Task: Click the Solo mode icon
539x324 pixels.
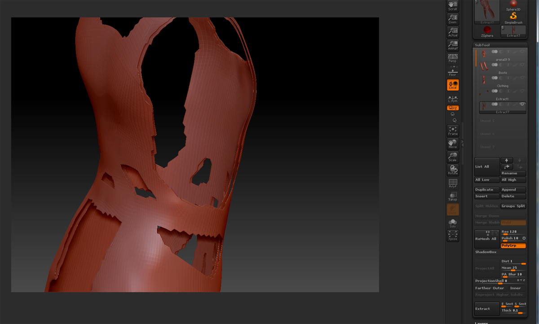Action: click(453, 223)
